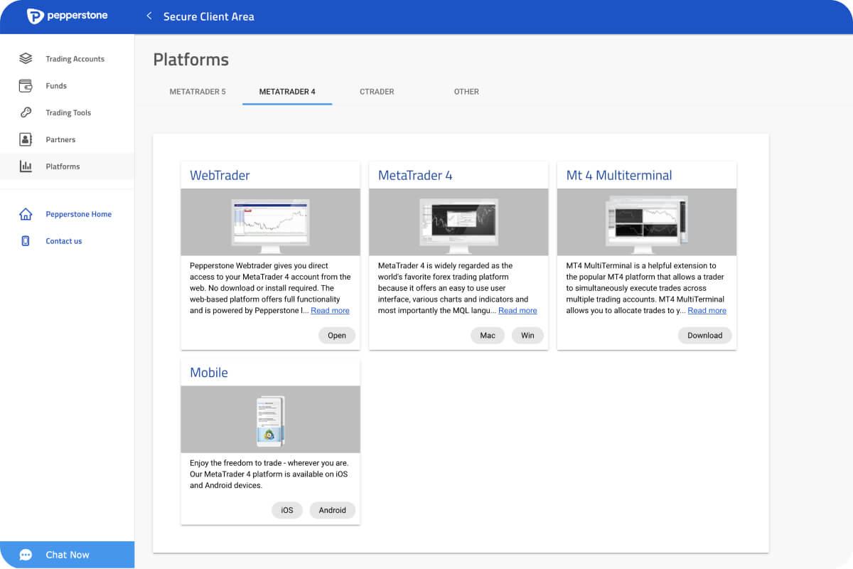Image resolution: width=853 pixels, height=569 pixels.
Task: Click the Mt 4 Multiterminal preview thumbnail
Action: click(647, 222)
